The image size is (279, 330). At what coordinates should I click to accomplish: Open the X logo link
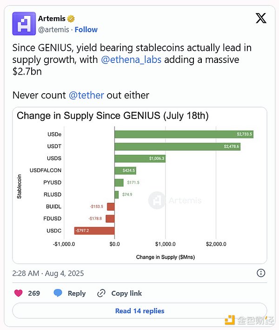tap(261, 19)
